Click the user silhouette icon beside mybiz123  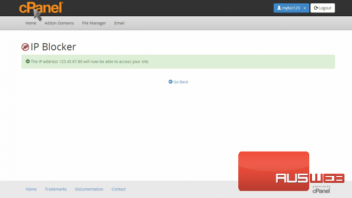(x=279, y=8)
